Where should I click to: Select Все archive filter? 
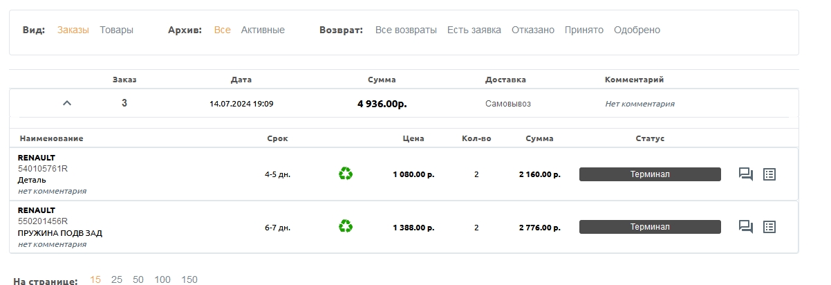223,30
